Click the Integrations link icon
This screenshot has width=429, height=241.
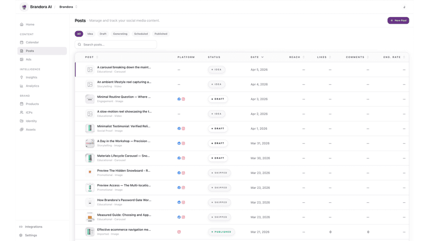pyautogui.click(x=21, y=227)
